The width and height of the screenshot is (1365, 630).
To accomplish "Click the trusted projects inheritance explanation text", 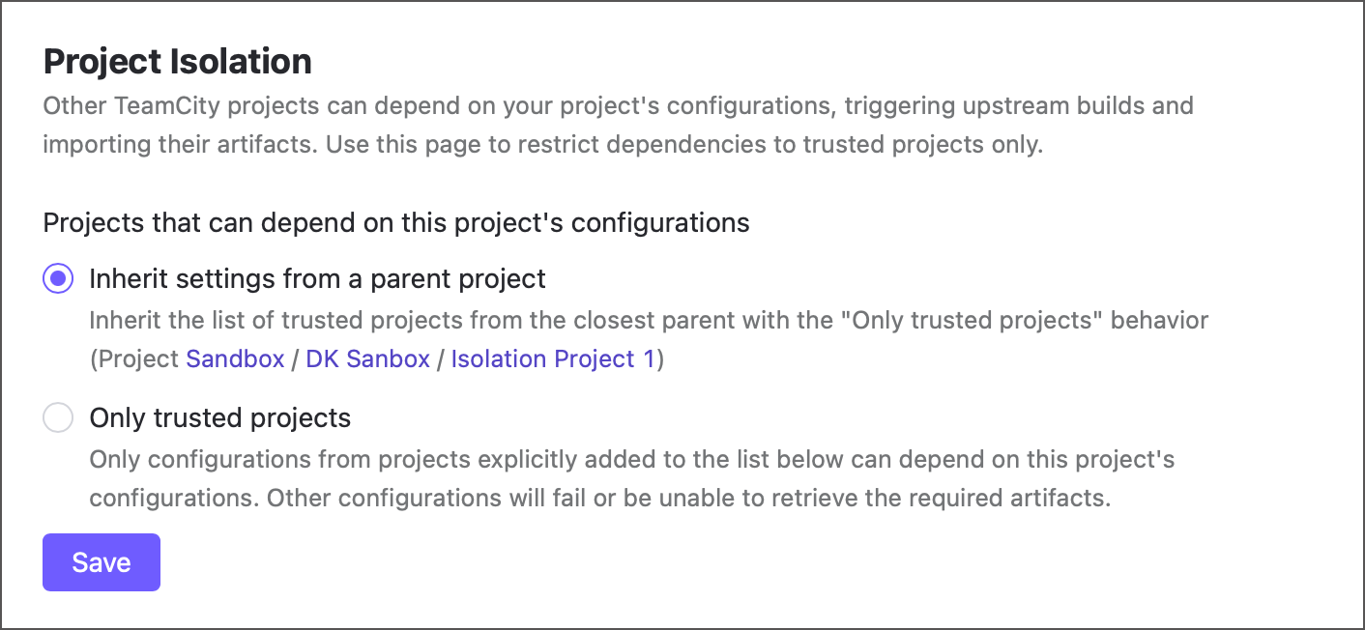I will (x=648, y=320).
